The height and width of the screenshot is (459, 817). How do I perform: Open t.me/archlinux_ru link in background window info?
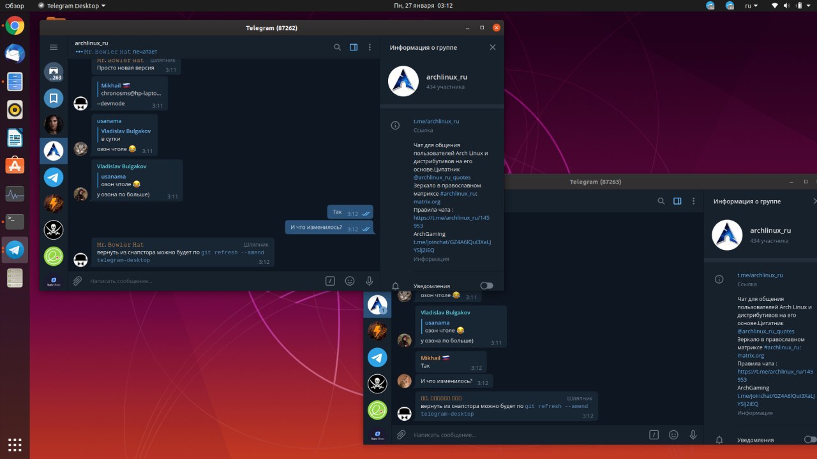(x=760, y=275)
